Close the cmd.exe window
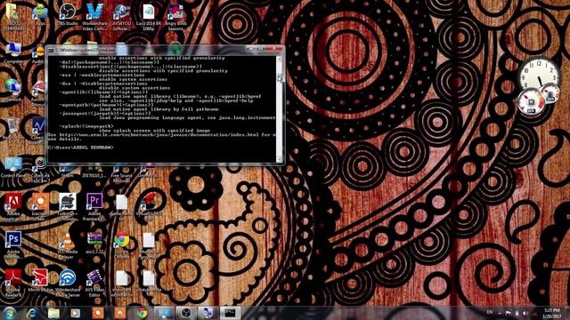 tap(275, 49)
